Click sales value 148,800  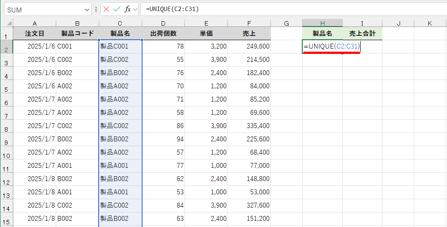tap(249, 179)
